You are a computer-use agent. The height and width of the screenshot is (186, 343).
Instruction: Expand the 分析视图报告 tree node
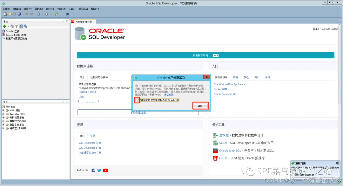(3, 118)
